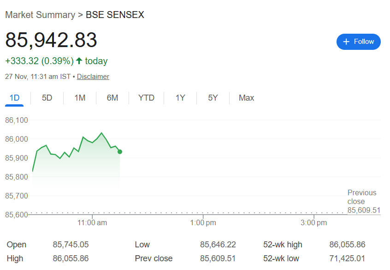The width and height of the screenshot is (390, 270).
Task: Select the YTD tab
Action: (x=146, y=98)
